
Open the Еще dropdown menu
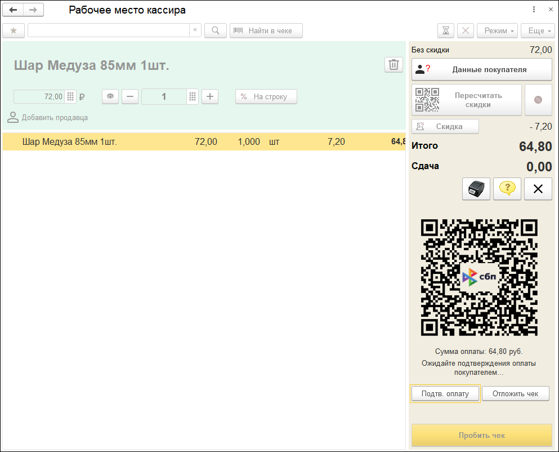[538, 30]
